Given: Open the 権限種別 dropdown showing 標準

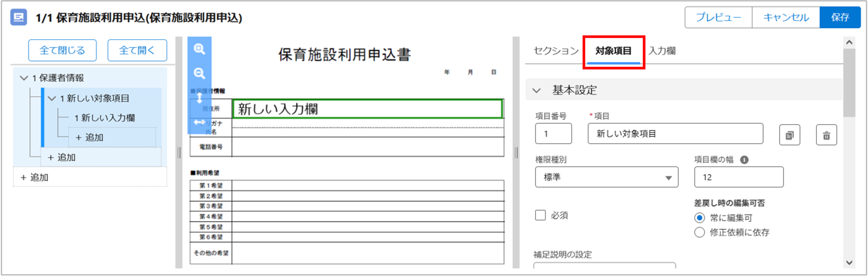Looking at the screenshot, I should pyautogui.click(x=607, y=177).
